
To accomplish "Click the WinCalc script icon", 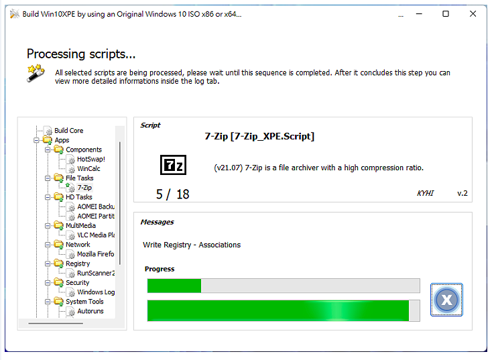I will pyautogui.click(x=71, y=169).
